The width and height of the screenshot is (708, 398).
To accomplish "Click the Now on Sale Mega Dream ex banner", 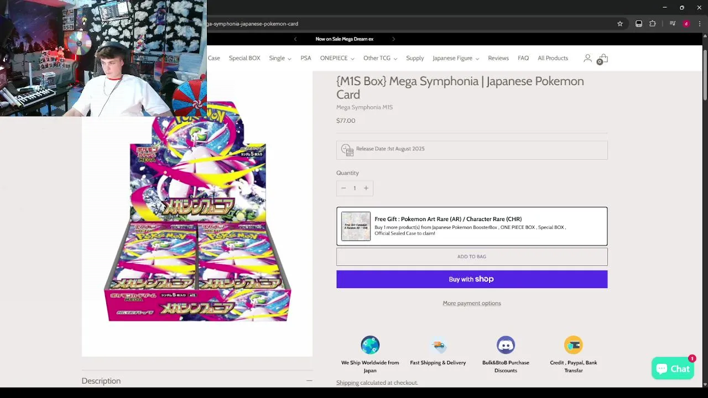I will (345, 39).
